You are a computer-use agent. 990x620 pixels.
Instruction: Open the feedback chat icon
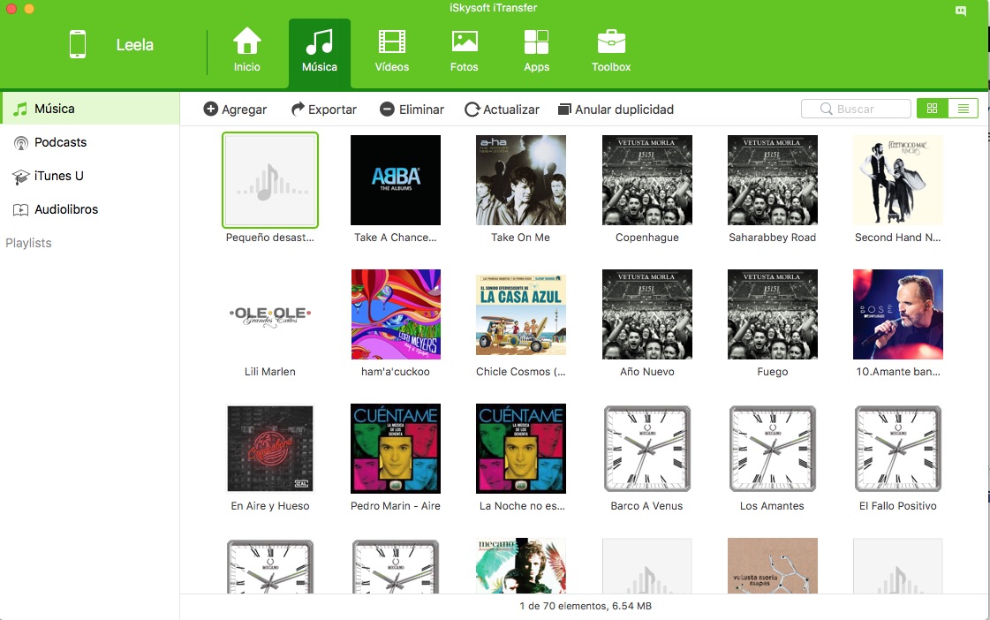point(960,11)
